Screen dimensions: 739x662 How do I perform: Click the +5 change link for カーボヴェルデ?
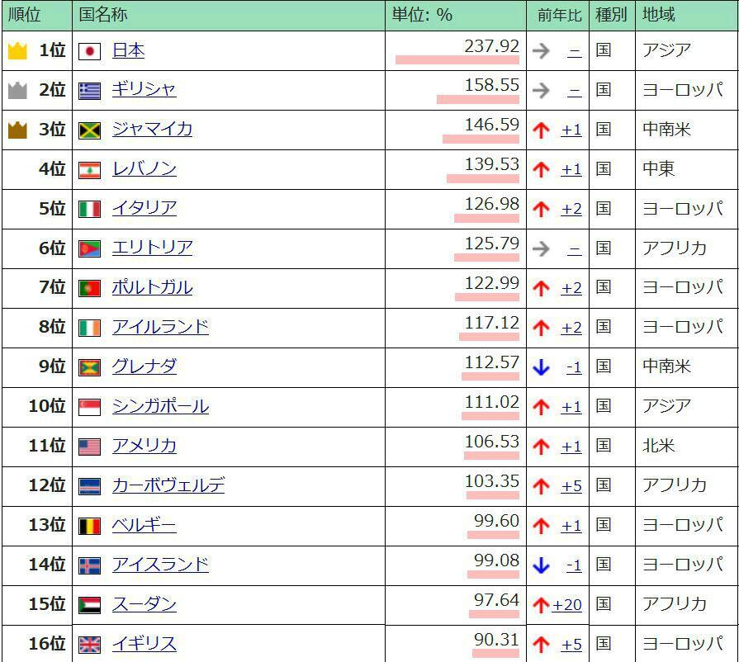tap(571, 486)
